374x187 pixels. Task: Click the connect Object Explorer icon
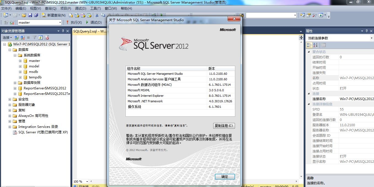coord(17,37)
